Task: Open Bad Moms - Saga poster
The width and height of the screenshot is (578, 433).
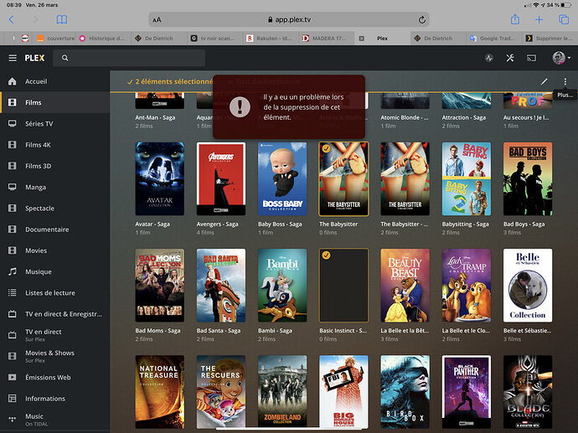Action: point(160,286)
